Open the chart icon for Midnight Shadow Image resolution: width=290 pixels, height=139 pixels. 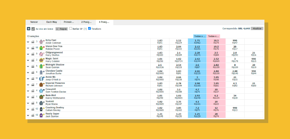pyautogui.click(x=33, y=66)
